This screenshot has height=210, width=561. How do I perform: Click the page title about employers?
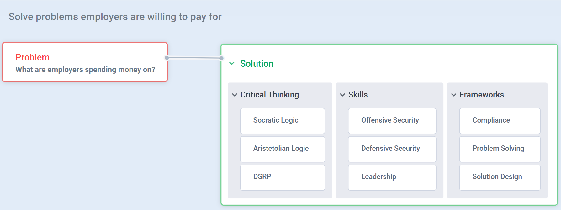point(115,17)
